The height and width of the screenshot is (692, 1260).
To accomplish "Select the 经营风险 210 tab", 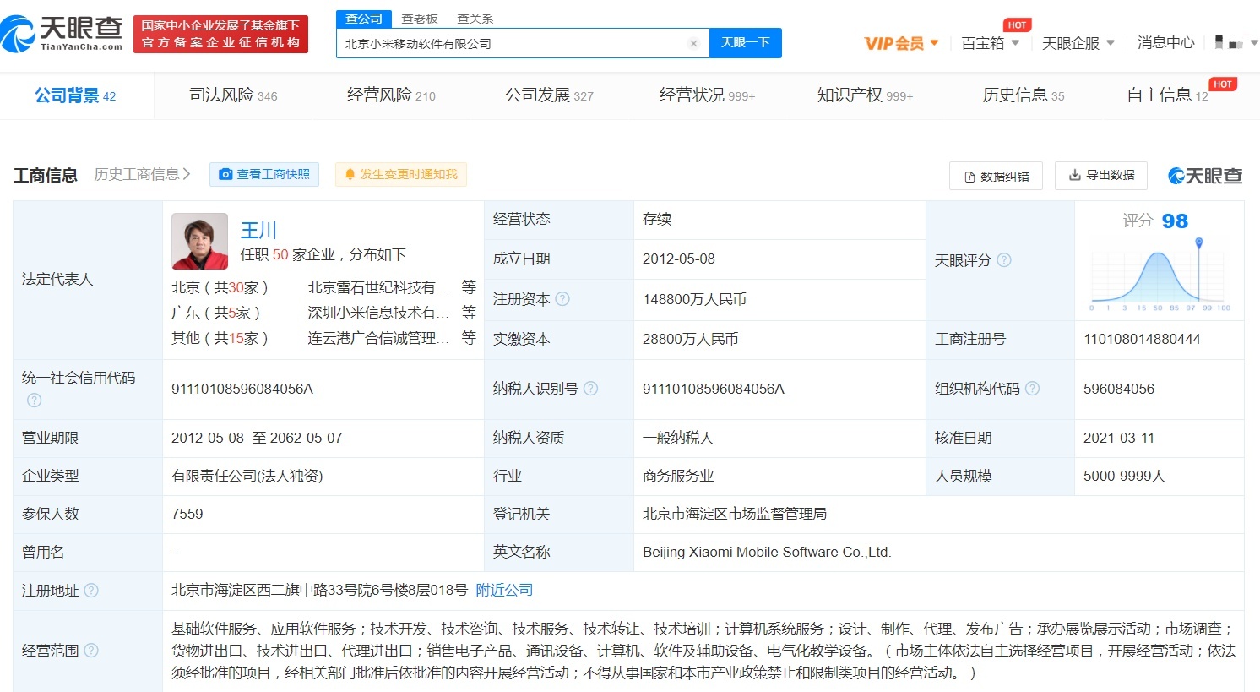I will (391, 95).
